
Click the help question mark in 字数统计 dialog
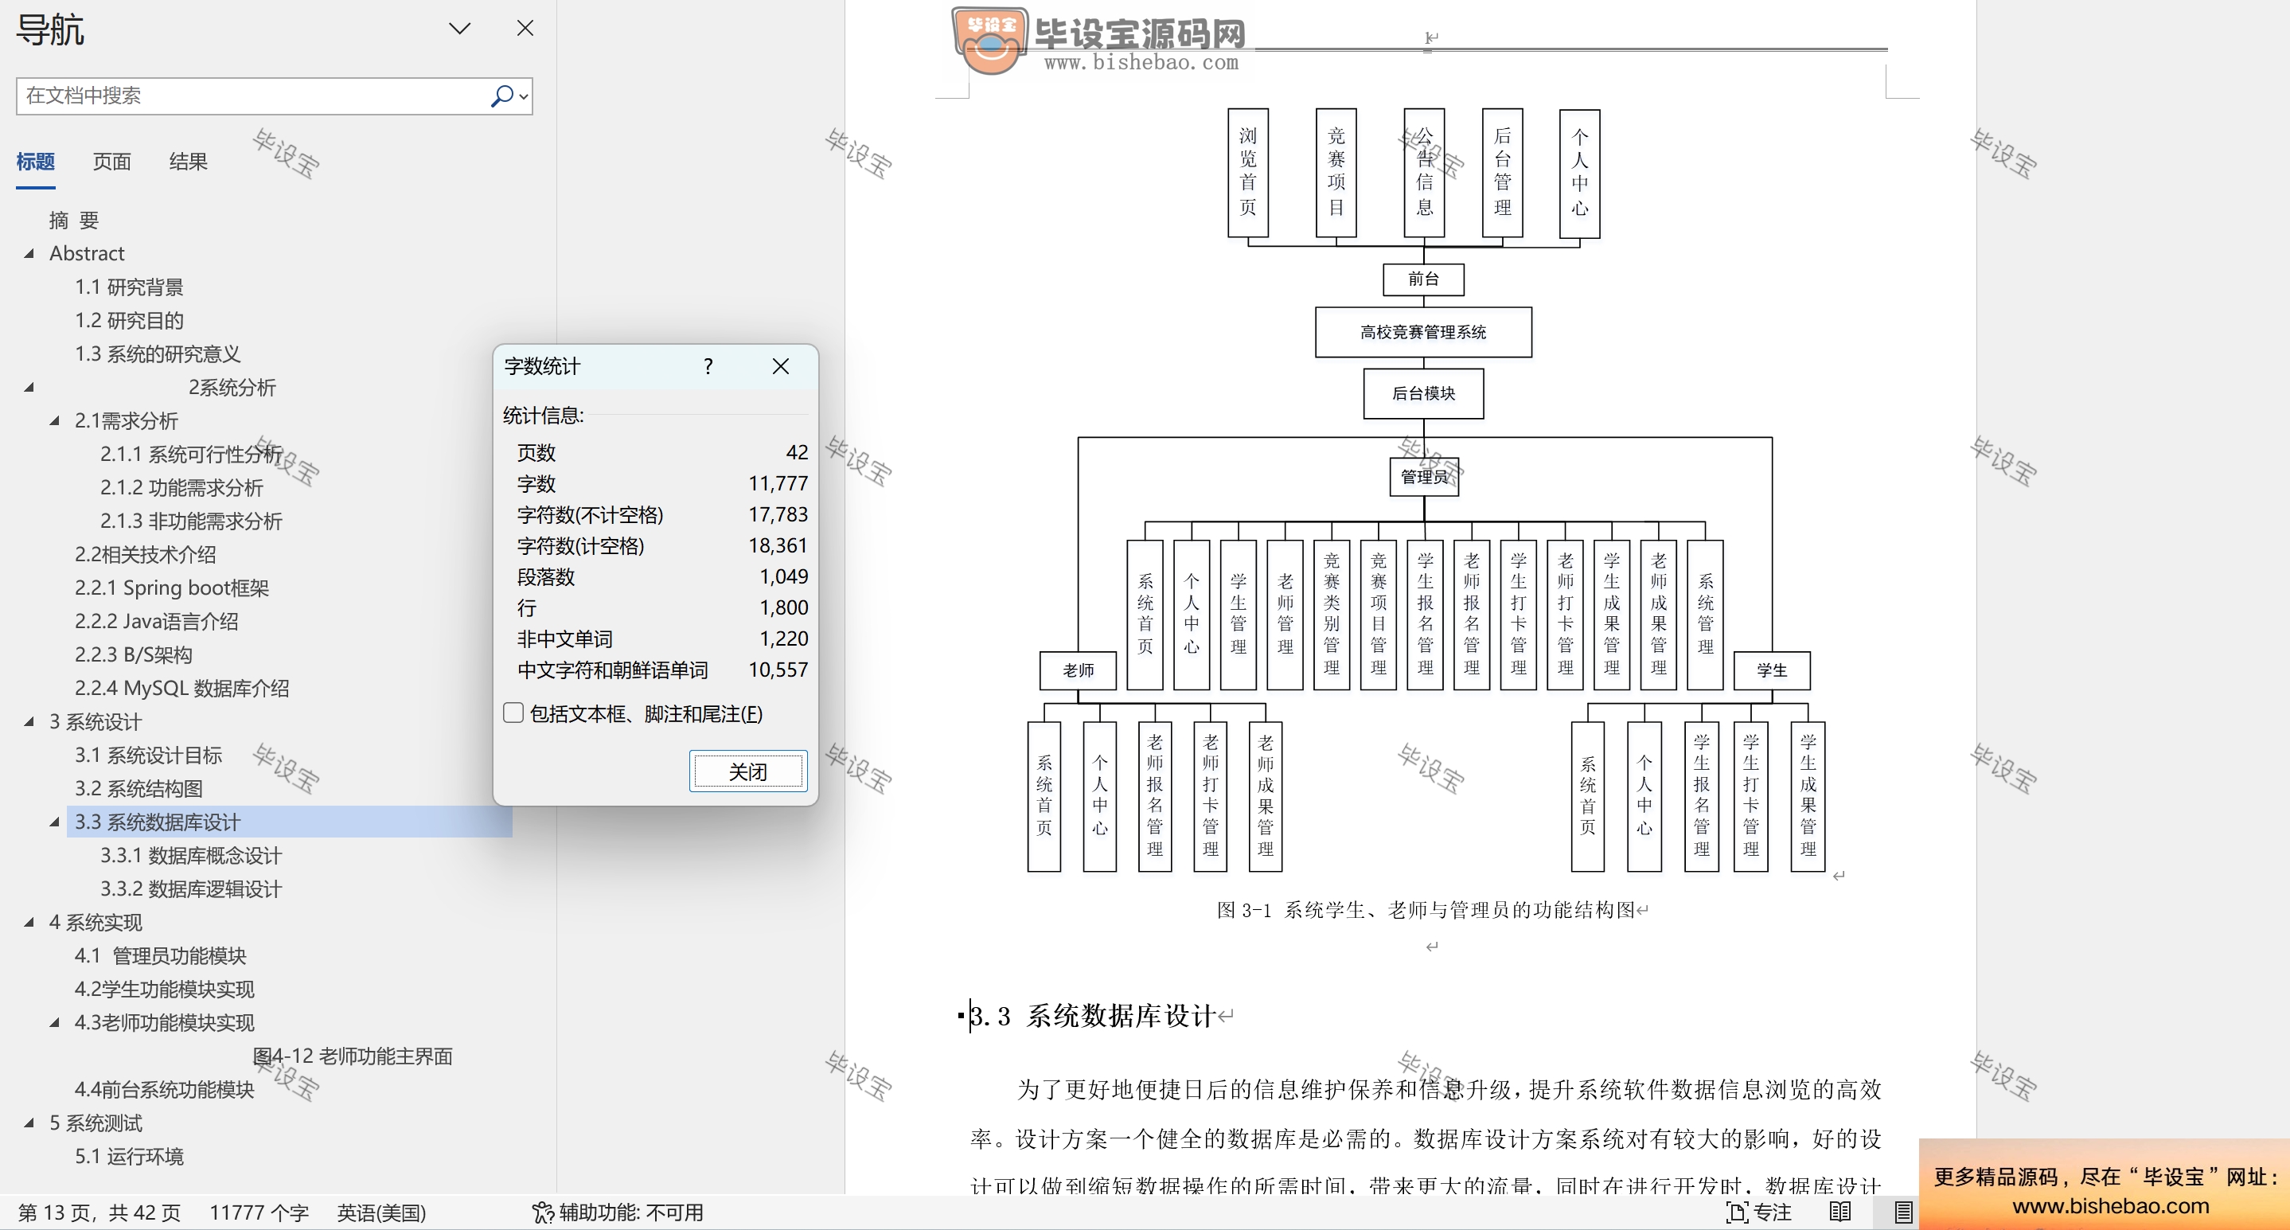point(708,366)
